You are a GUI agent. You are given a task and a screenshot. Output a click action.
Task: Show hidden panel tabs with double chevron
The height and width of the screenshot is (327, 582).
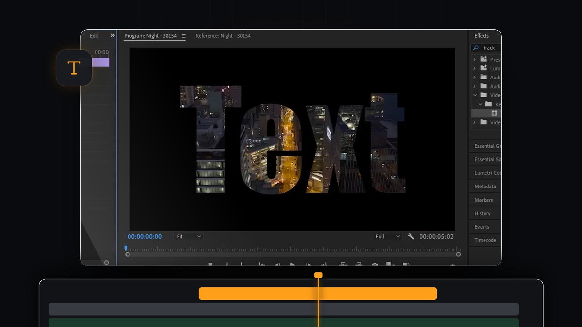pos(113,36)
